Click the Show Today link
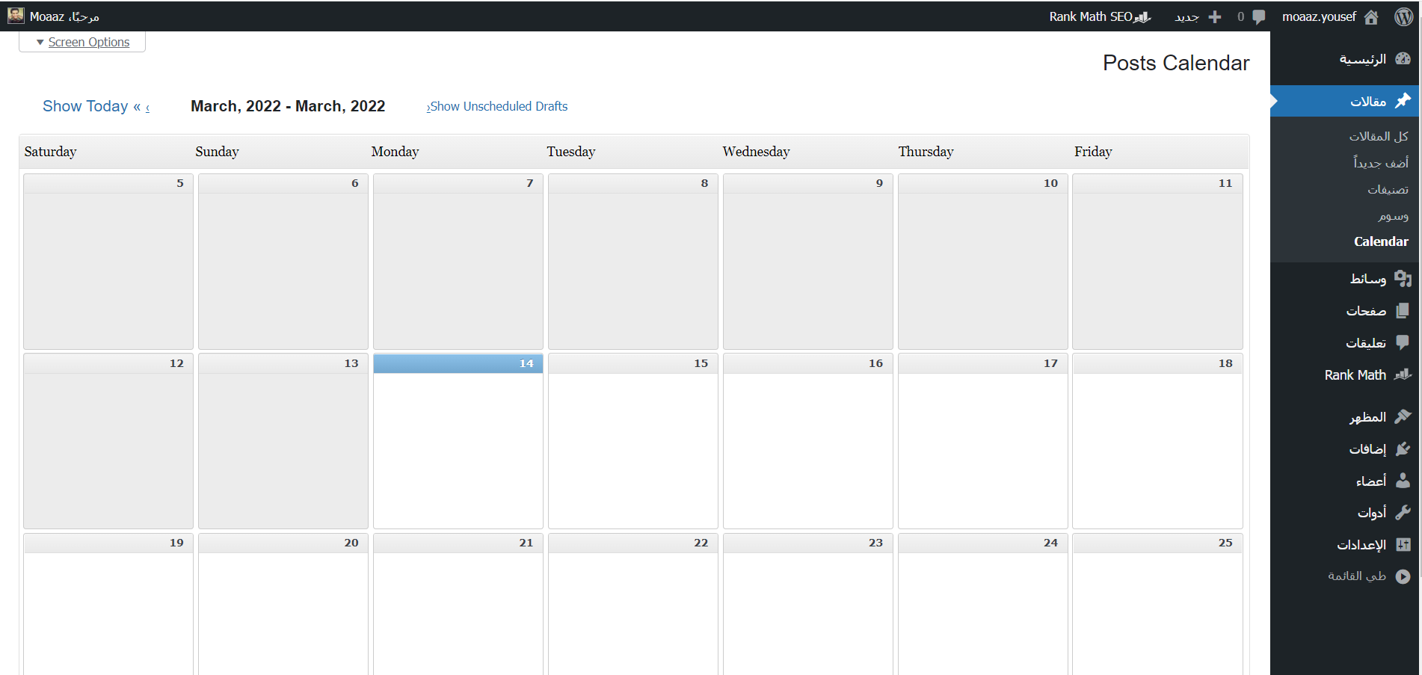 (85, 106)
